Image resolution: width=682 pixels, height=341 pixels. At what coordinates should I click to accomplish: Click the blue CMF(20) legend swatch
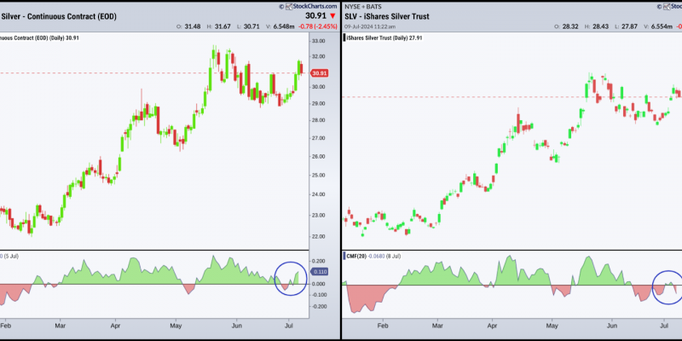tap(345, 257)
